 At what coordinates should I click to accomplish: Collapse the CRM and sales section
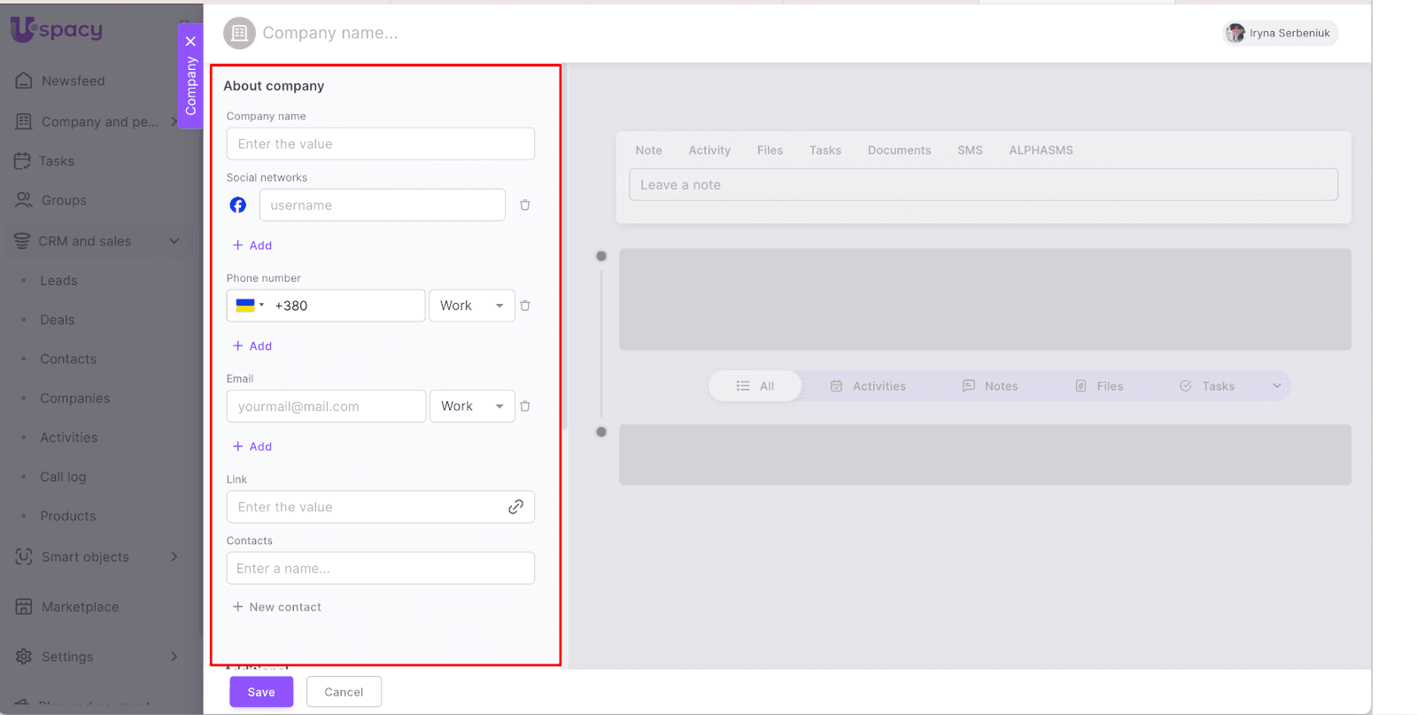coord(174,241)
